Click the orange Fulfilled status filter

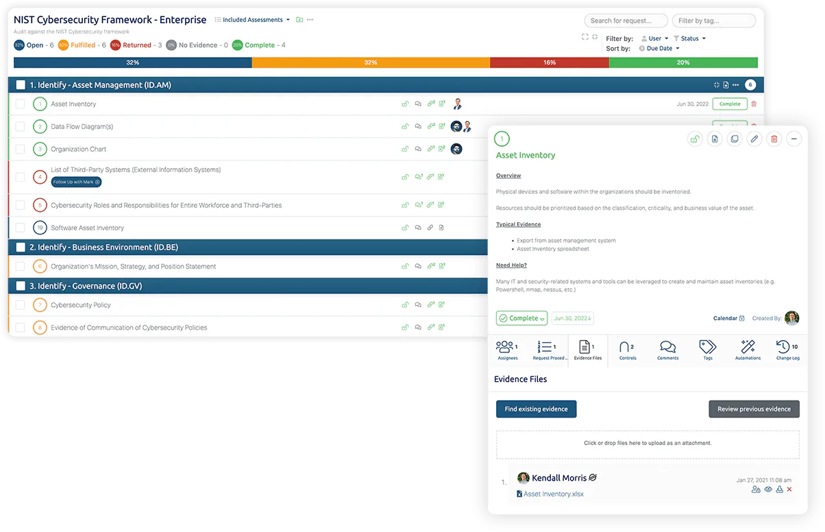coord(82,45)
